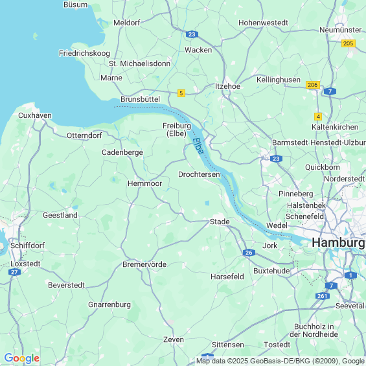Click the yellow B4 road shield near Kaltenkirchen
The height and width of the screenshot is (366, 366).
[x=318, y=117]
